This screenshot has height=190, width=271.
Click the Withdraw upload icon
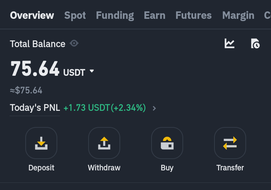coord(104,143)
